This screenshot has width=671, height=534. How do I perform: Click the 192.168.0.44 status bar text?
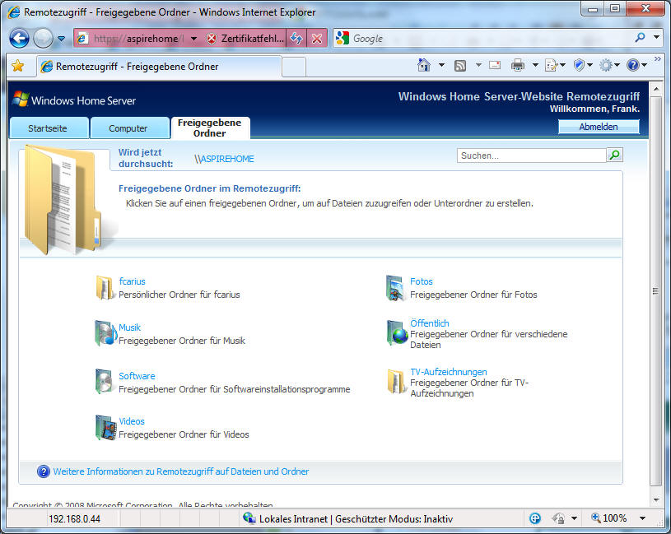click(x=74, y=519)
